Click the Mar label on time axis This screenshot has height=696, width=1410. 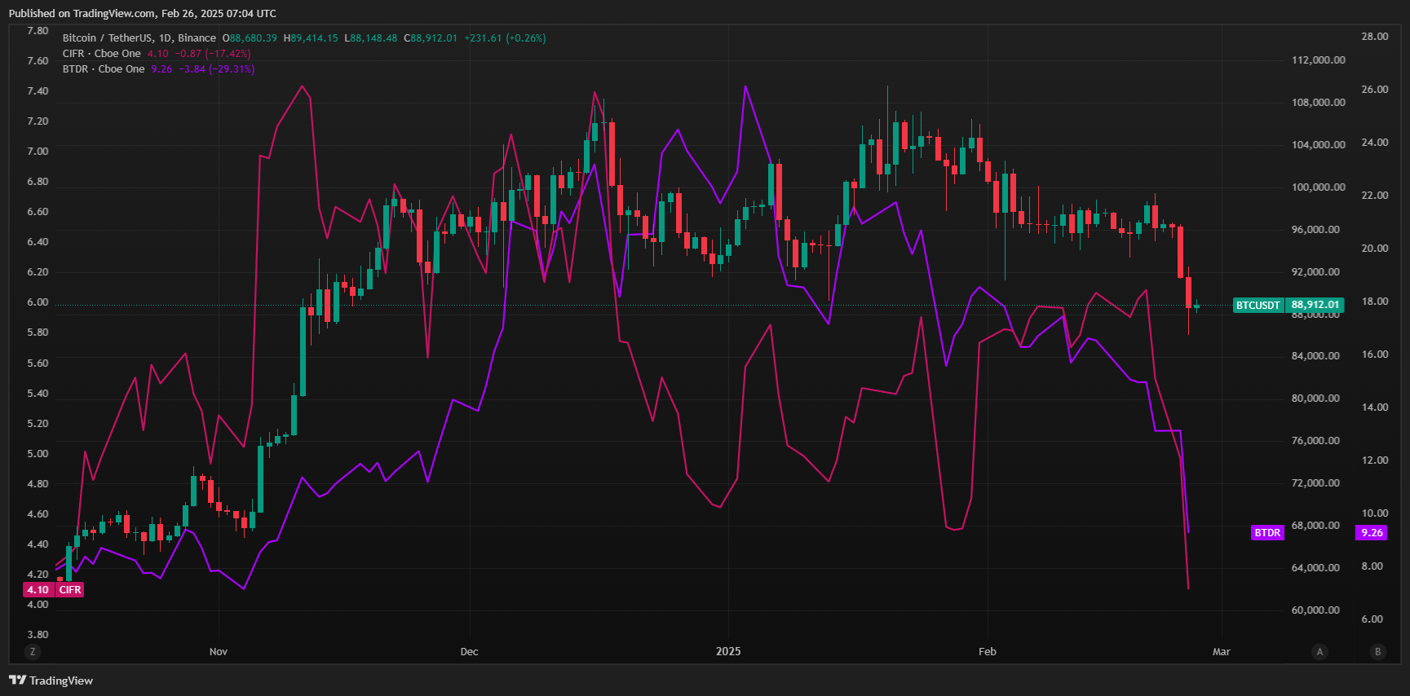pos(1221,652)
